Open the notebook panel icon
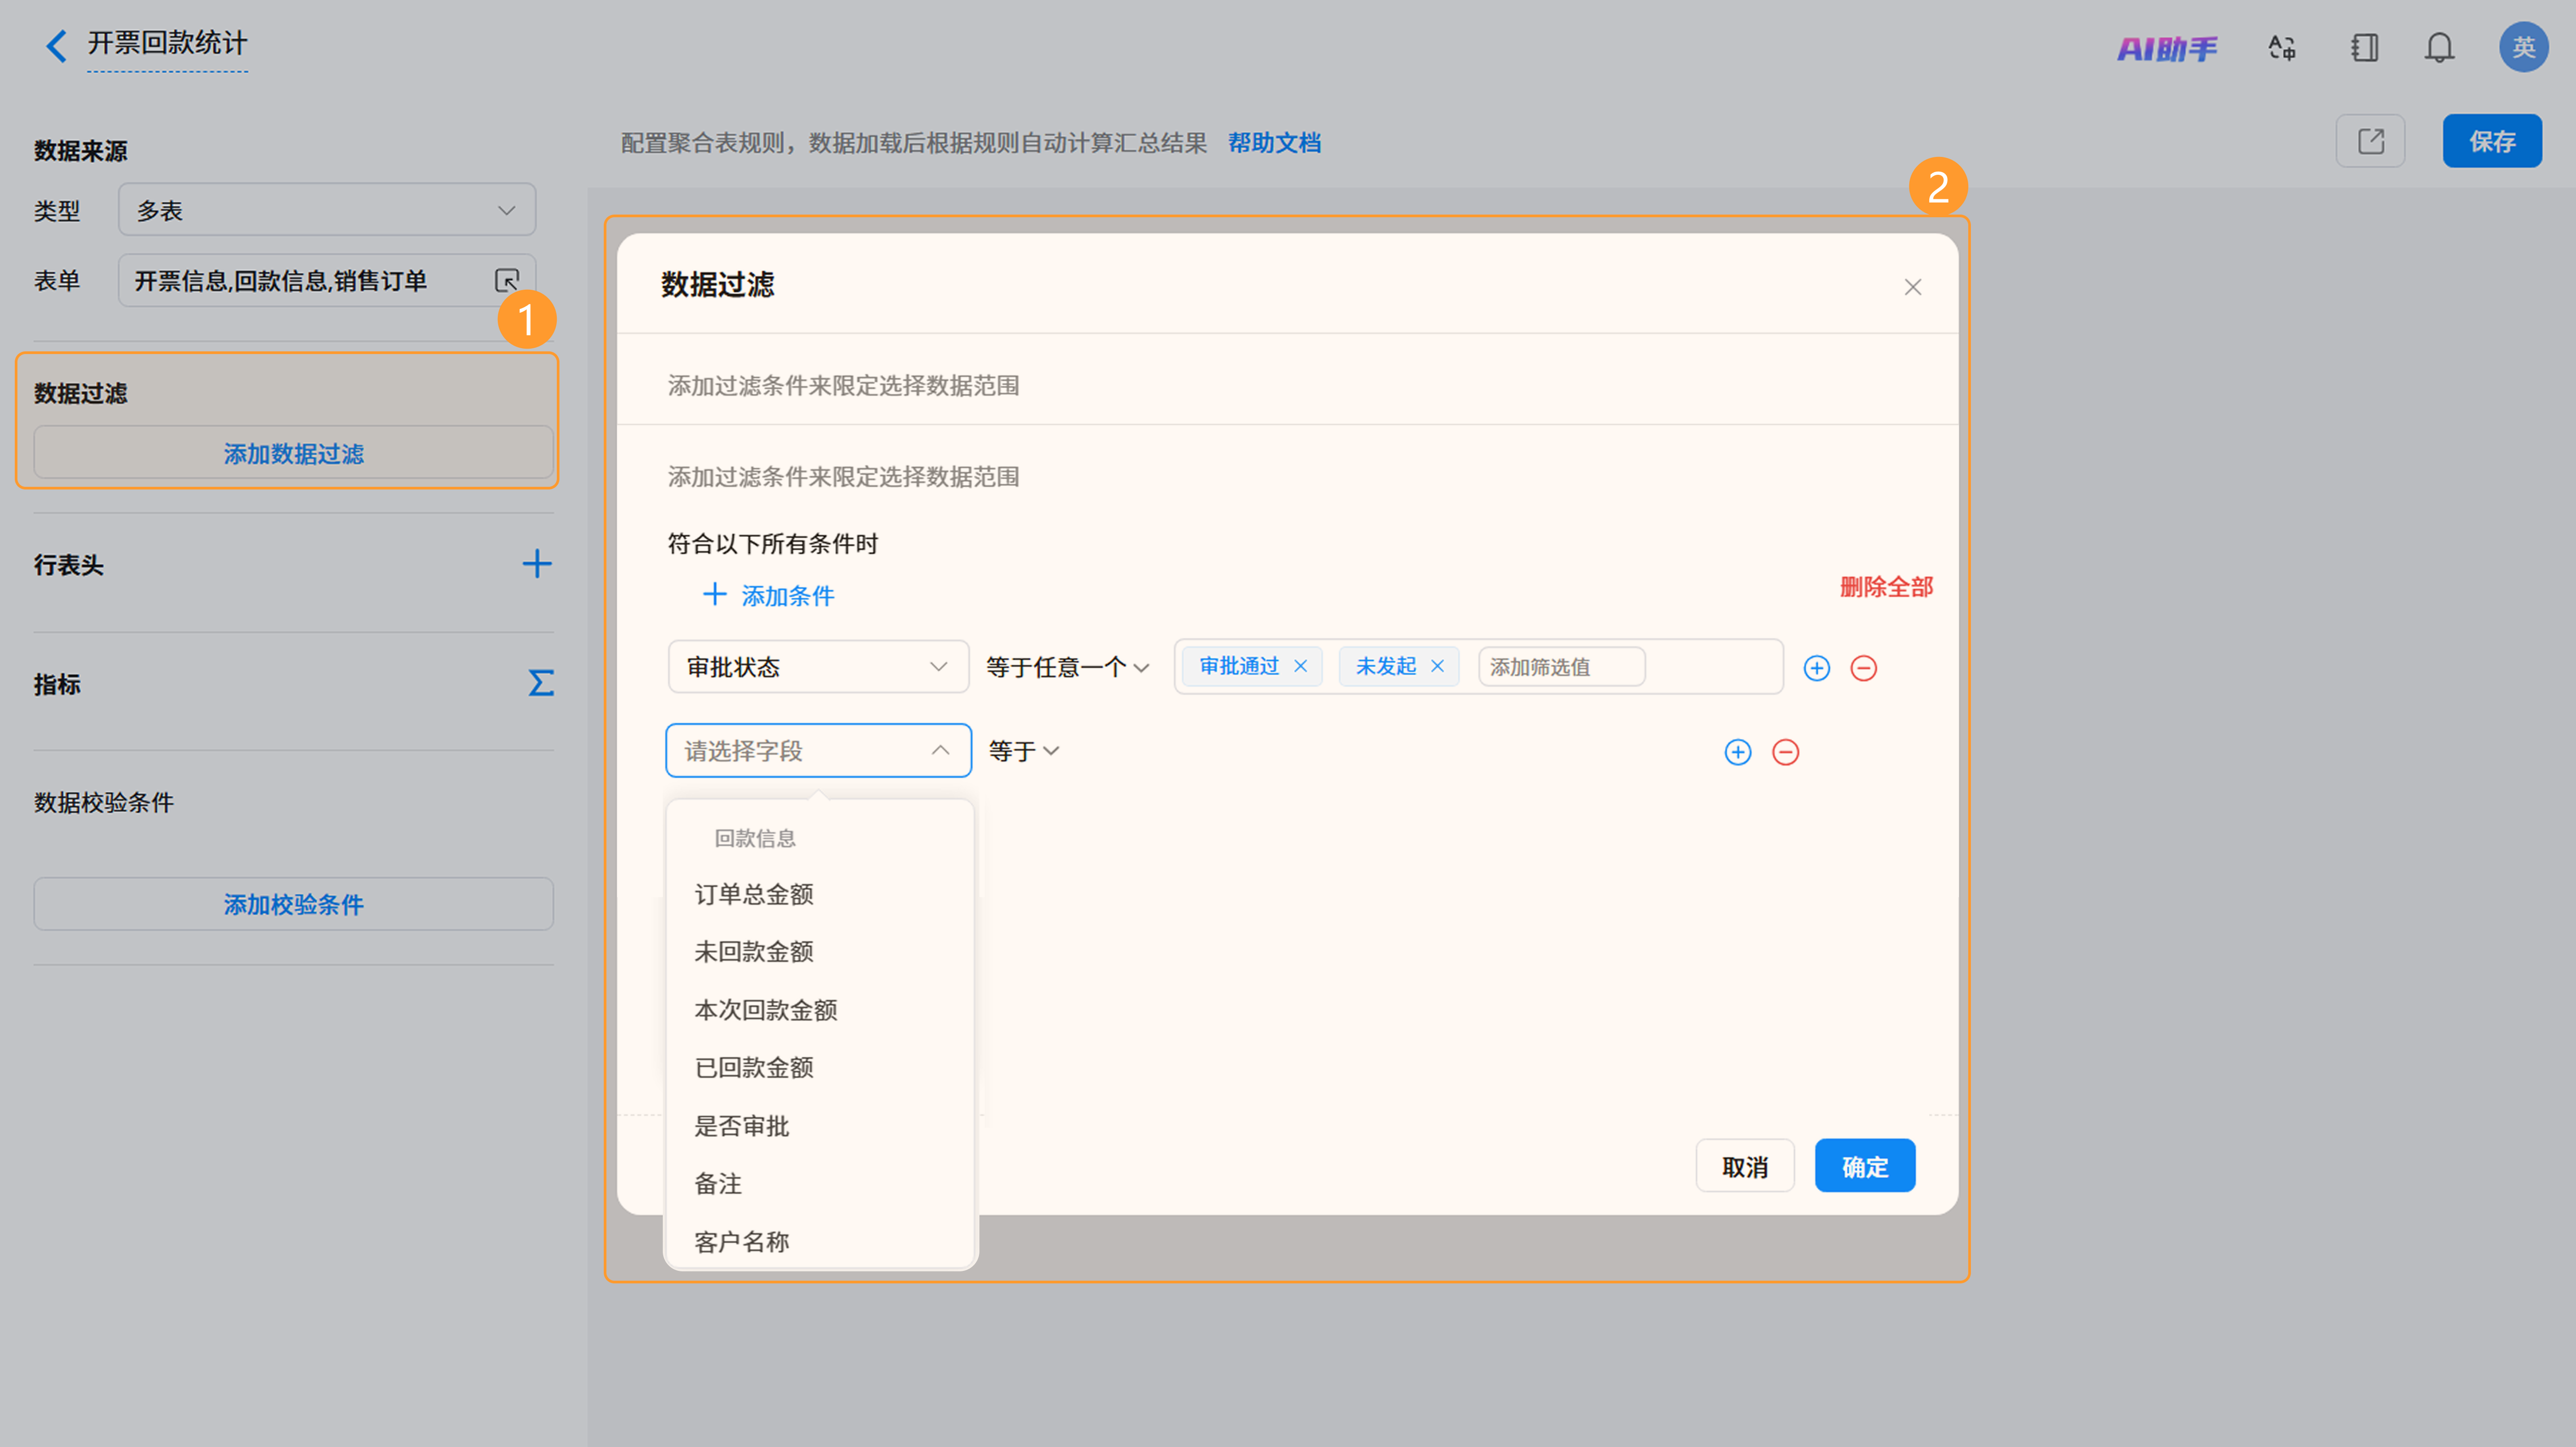Image resolution: width=2576 pixels, height=1447 pixels. [2365, 48]
